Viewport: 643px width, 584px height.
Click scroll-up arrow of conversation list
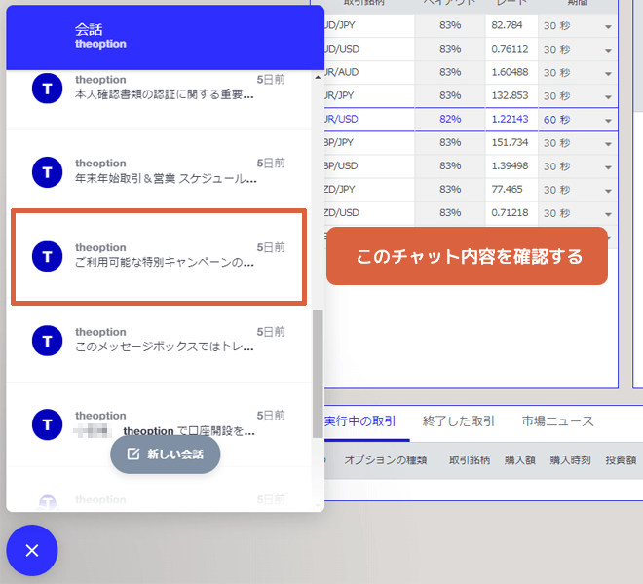coord(318,77)
